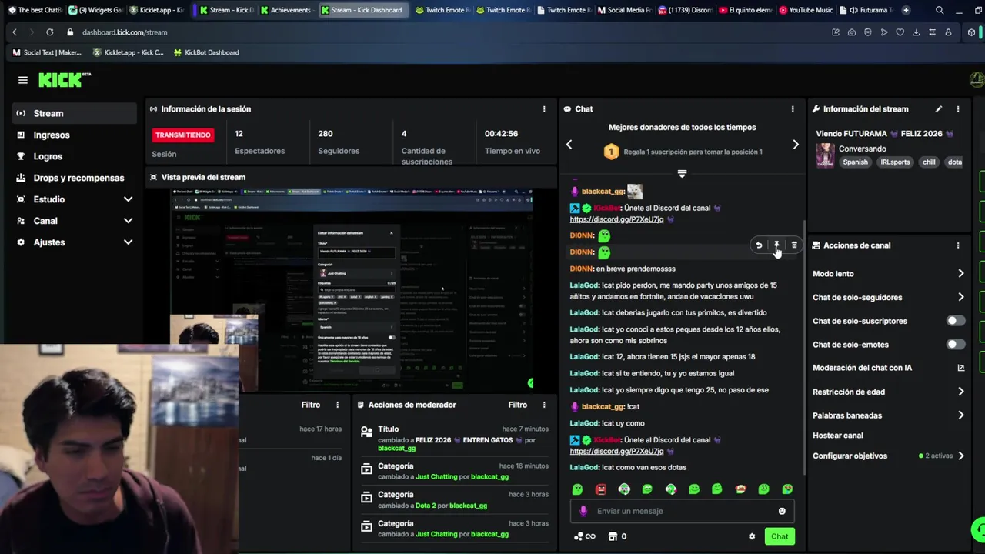Send message with green Chat button
This screenshot has height=554, width=985.
coord(780,536)
